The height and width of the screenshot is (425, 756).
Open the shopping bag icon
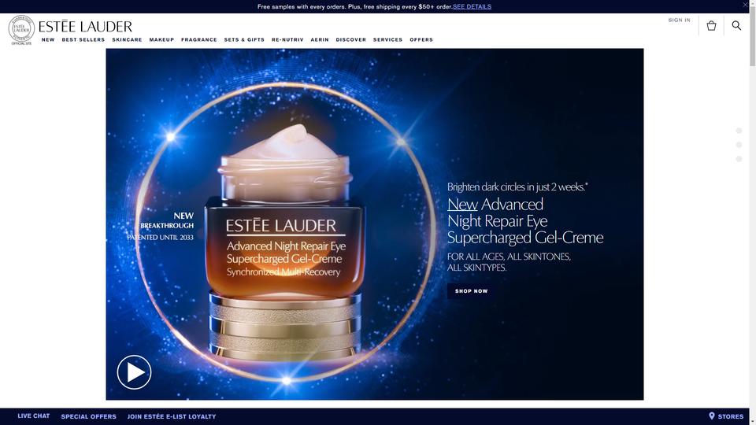[x=711, y=25]
